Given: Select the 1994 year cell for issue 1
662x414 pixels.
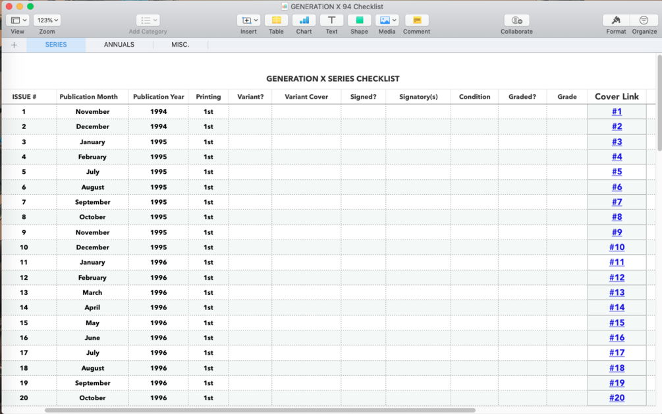Looking at the screenshot, I should pos(158,111).
